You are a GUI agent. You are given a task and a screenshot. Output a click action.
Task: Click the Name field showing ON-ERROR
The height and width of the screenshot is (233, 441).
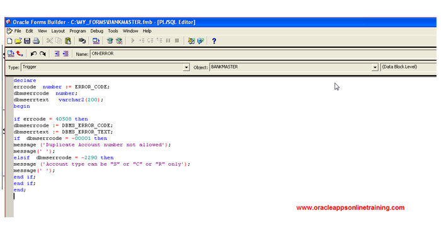point(263,54)
